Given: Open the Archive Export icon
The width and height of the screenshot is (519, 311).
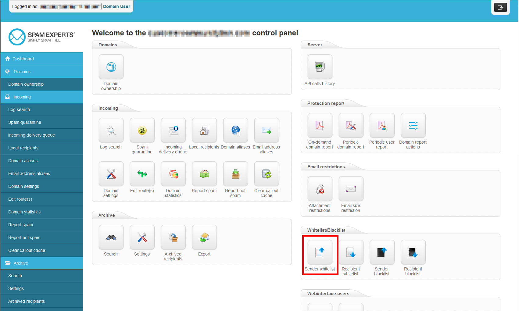Looking at the screenshot, I should 204,238.
